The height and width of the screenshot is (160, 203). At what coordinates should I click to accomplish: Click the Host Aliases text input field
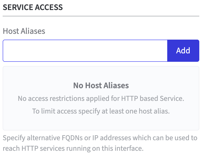(x=85, y=51)
